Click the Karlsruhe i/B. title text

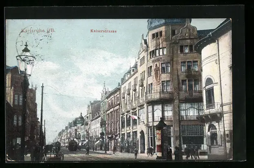38,31
